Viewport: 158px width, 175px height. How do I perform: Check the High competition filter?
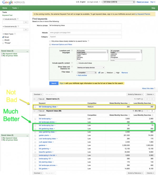coord(115,73)
